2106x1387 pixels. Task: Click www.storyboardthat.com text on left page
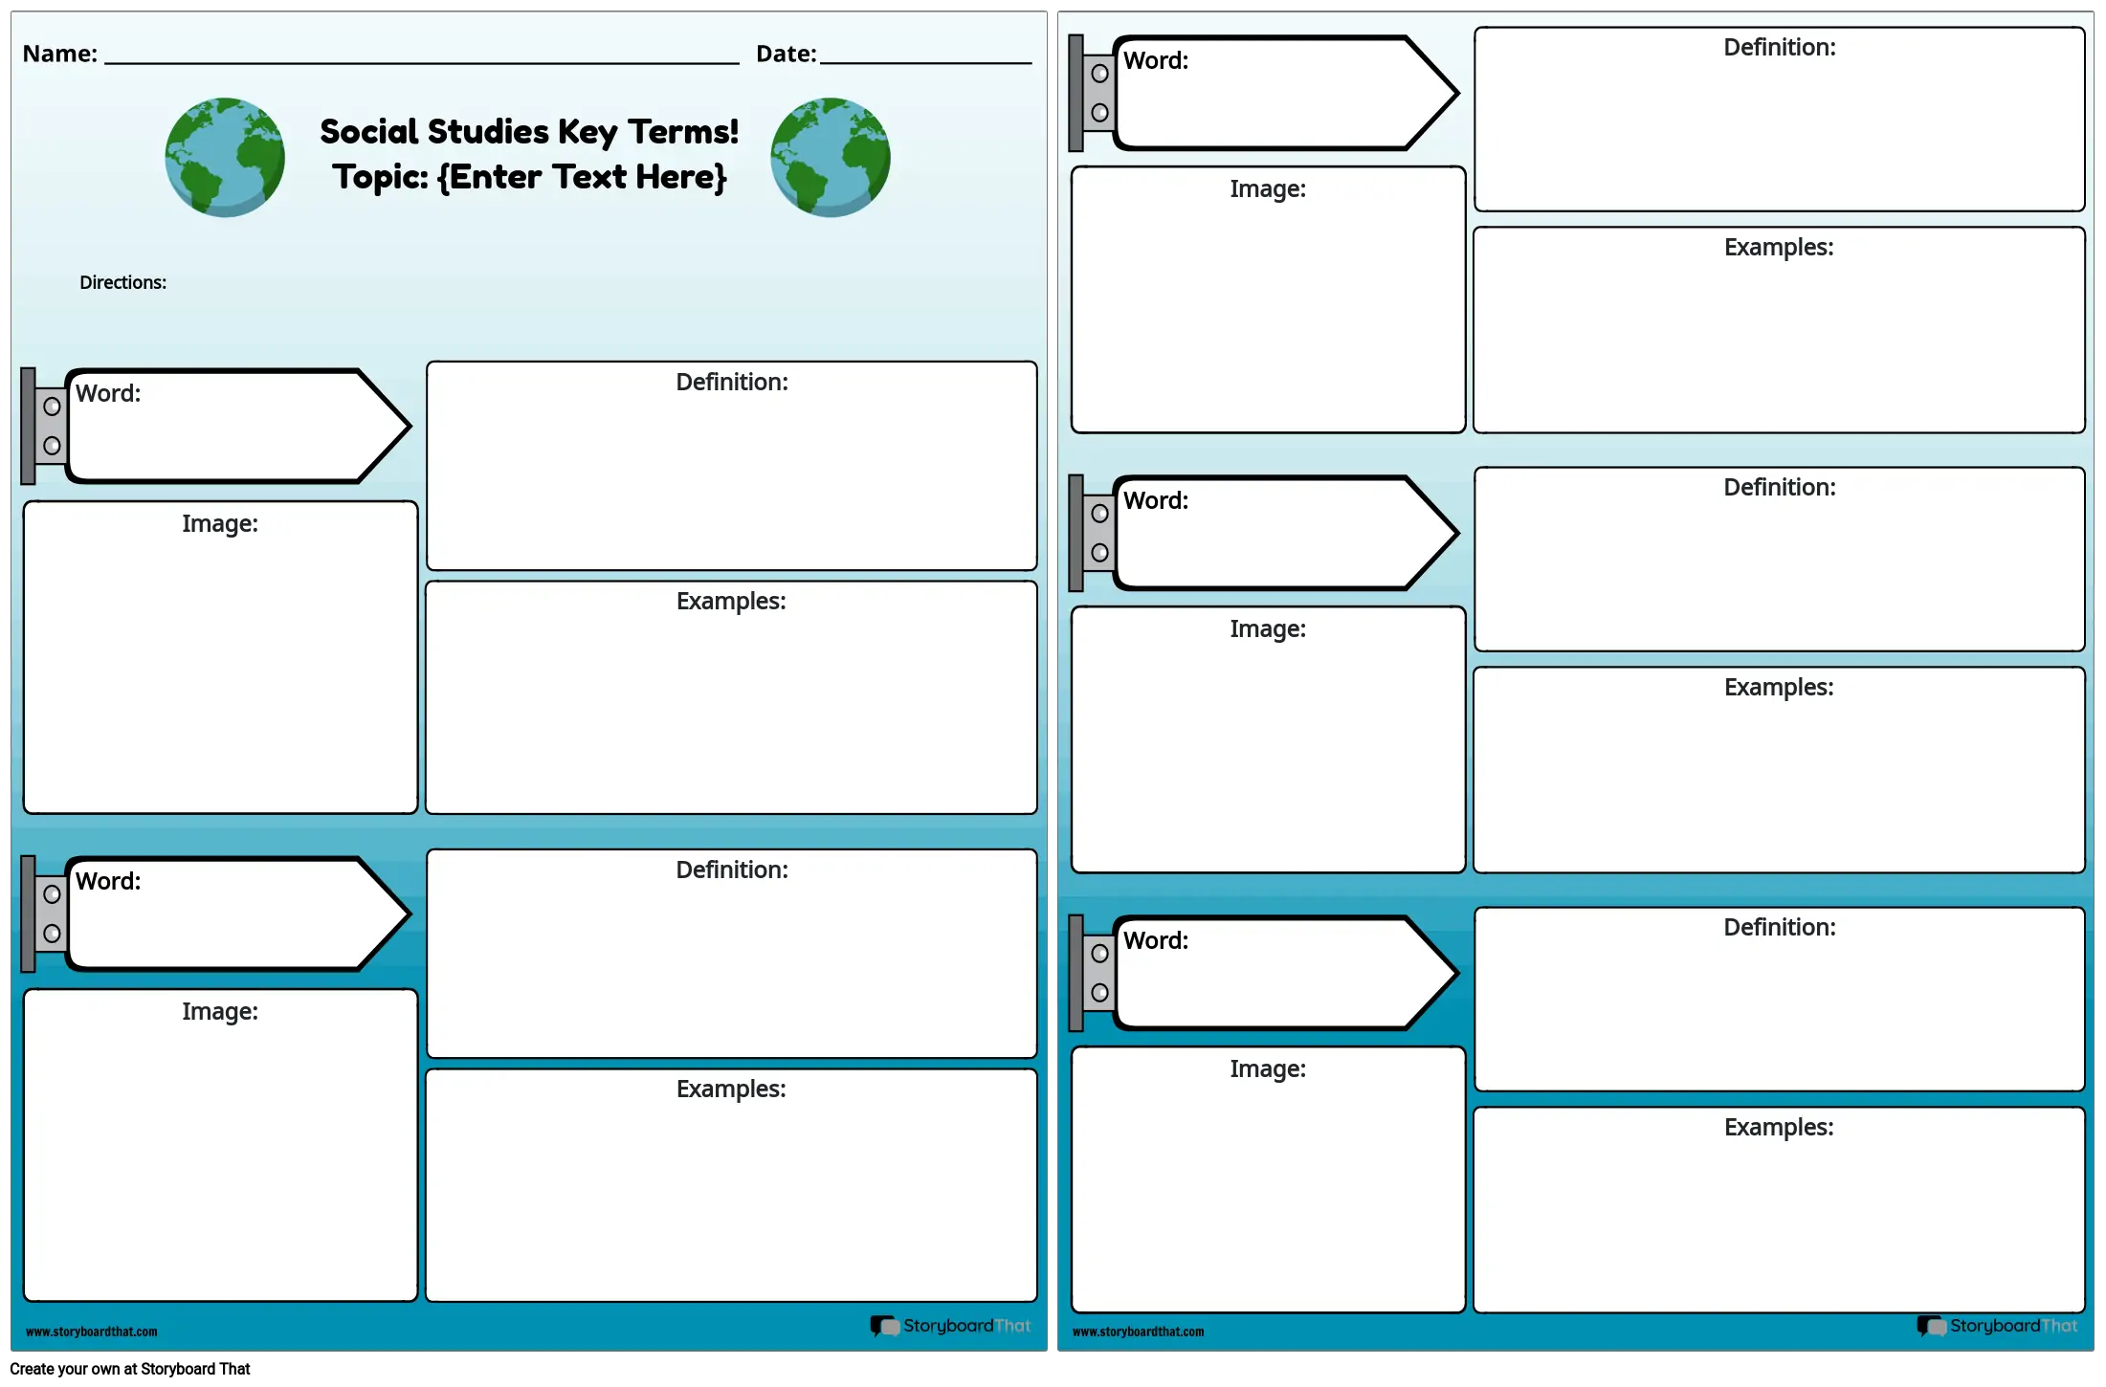(x=92, y=1332)
